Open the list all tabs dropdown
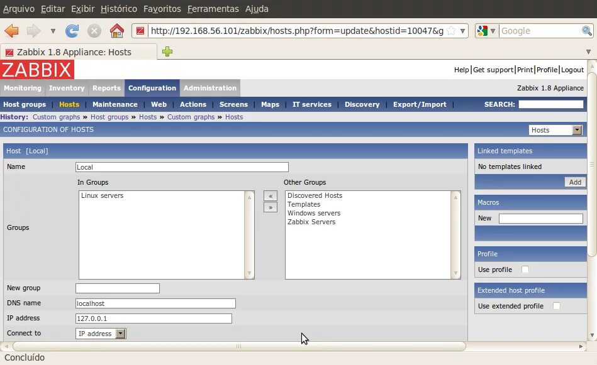Image resolution: width=597 pixels, height=365 pixels. click(x=588, y=52)
